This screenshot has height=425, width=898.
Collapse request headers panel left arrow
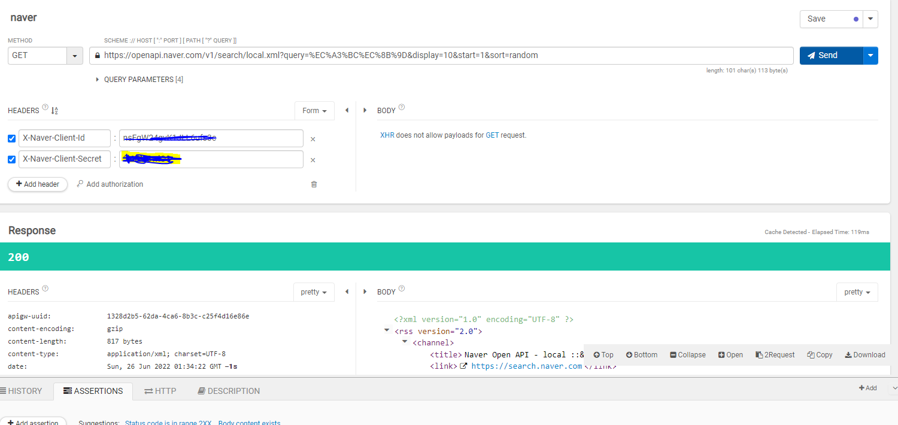[x=347, y=110]
